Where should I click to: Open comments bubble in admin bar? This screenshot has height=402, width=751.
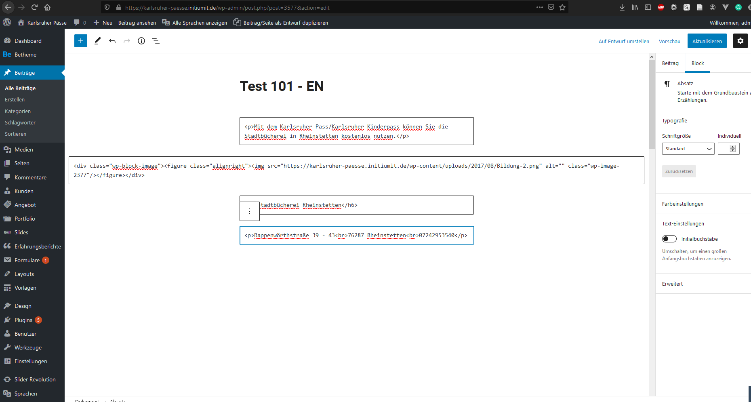[80, 23]
